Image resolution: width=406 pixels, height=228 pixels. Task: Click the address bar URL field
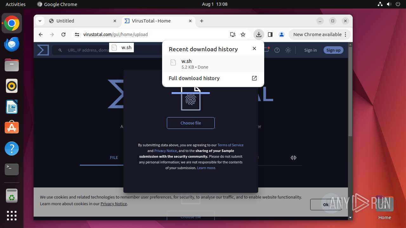tap(155, 35)
